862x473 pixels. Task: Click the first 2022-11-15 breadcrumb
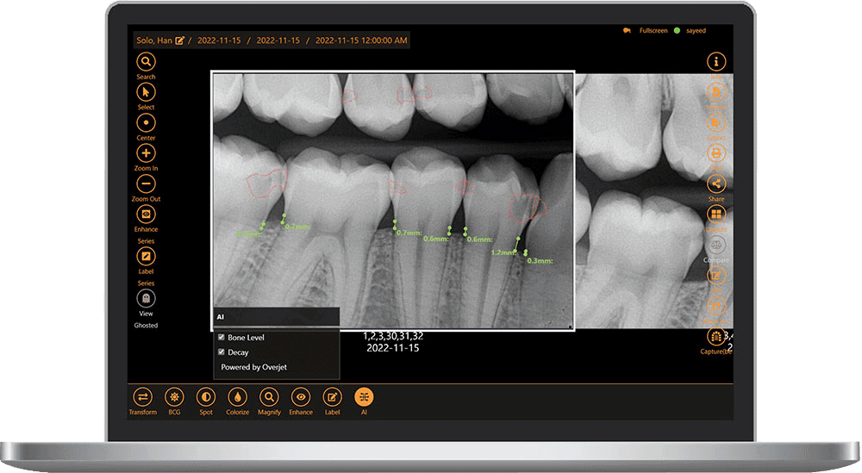pyautogui.click(x=219, y=40)
